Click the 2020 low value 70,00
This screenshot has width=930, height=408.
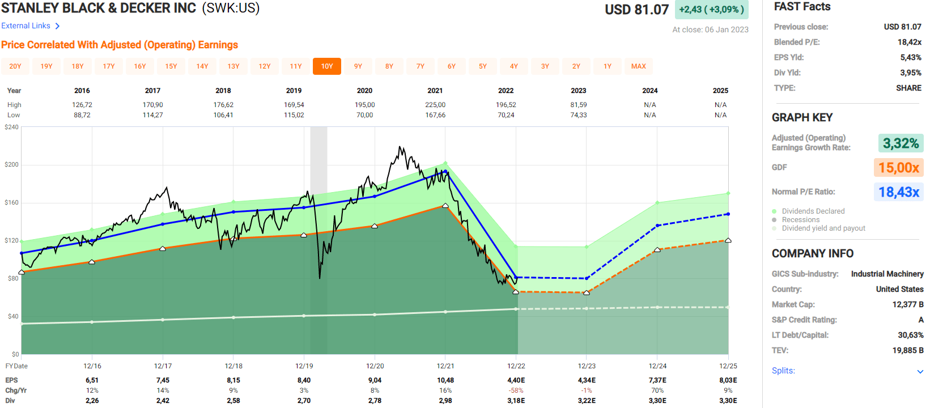point(365,115)
